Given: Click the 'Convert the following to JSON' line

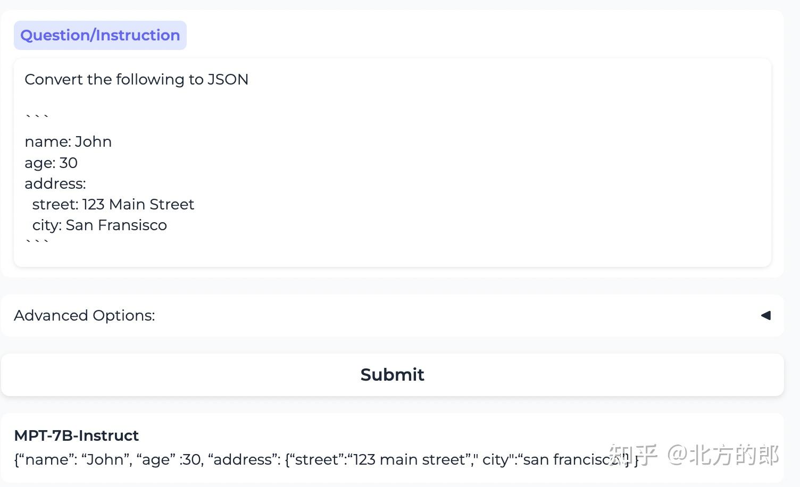Looking at the screenshot, I should (136, 79).
